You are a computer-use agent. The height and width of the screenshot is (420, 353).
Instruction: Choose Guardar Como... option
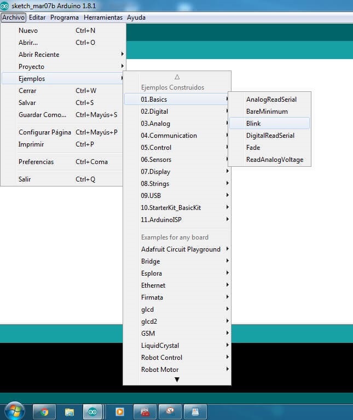click(x=62, y=115)
